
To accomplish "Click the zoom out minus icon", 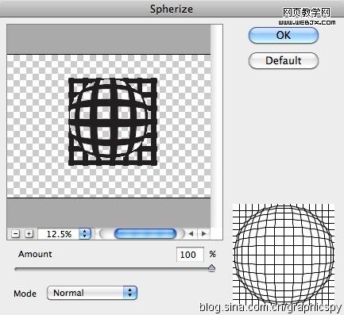I will [16, 234].
